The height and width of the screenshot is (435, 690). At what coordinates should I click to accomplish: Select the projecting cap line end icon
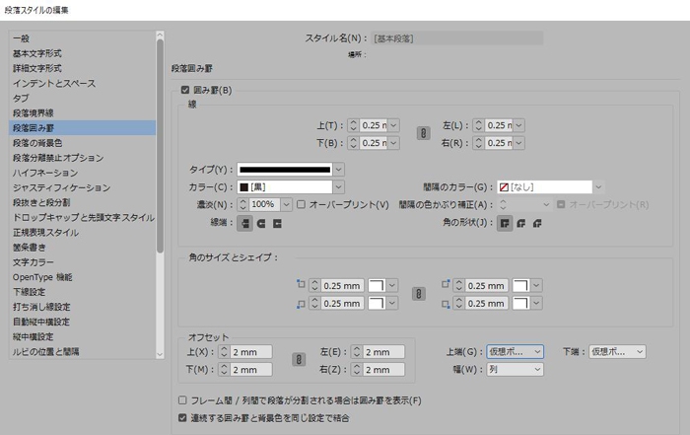[x=277, y=223]
